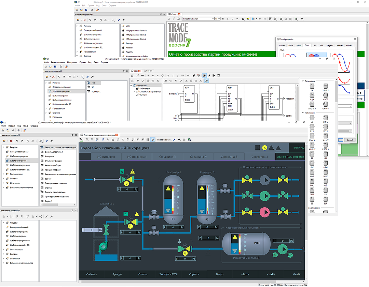Collapse Программа tree node in FBD window

[x=131, y=86]
